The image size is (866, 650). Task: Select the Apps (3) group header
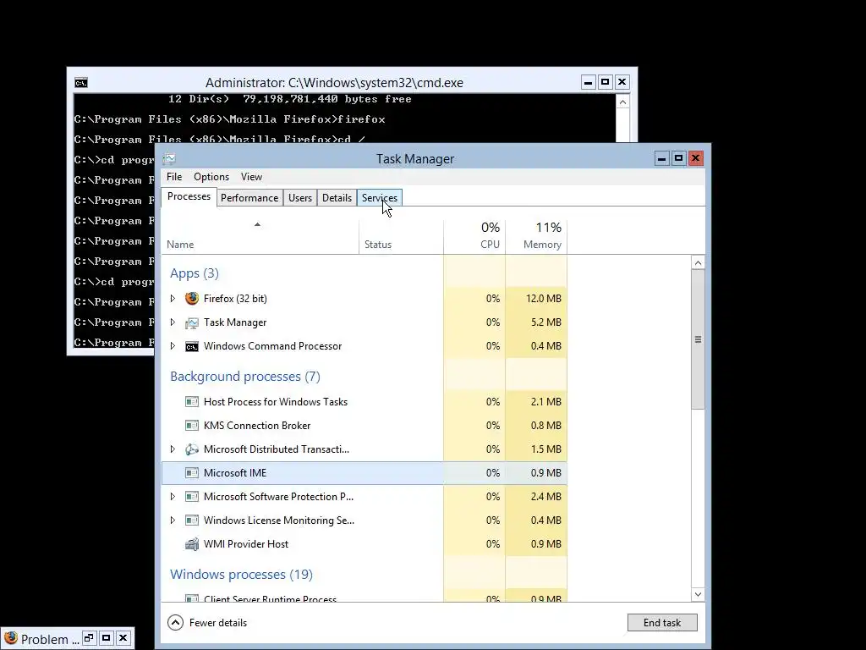pyautogui.click(x=195, y=273)
